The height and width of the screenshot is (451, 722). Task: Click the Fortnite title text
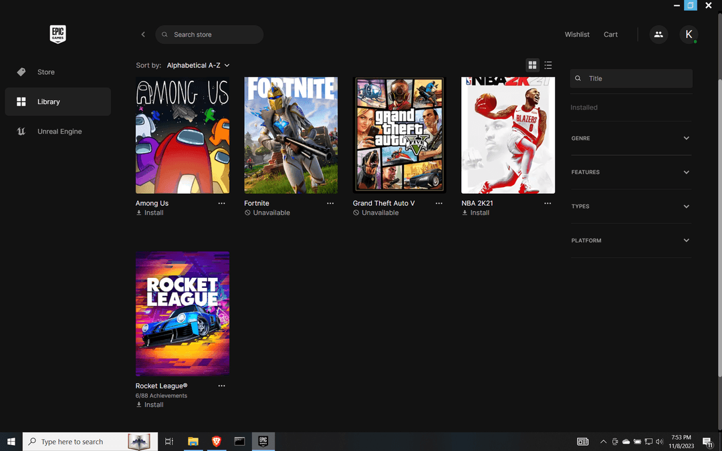(x=257, y=203)
